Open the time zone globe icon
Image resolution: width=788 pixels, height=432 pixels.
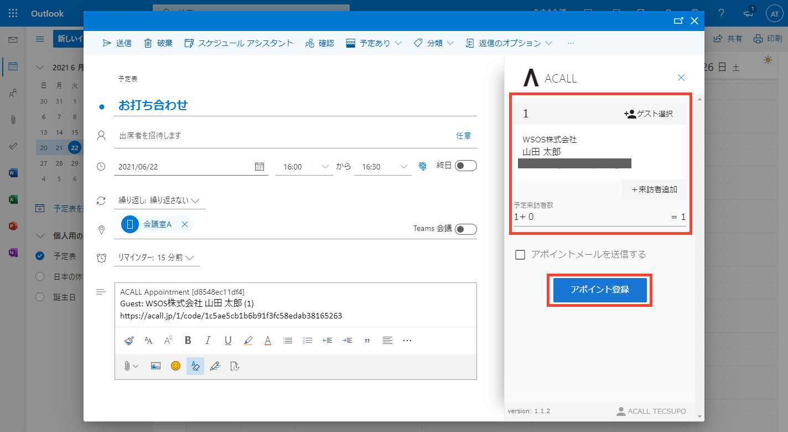[423, 166]
